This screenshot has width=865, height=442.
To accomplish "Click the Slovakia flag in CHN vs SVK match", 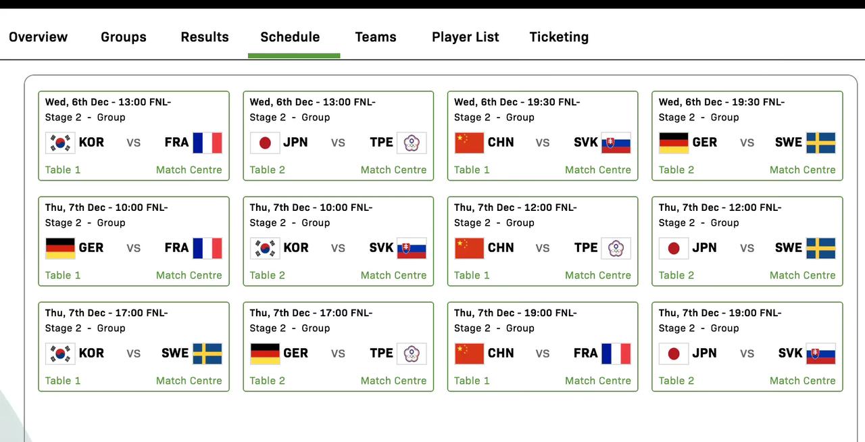I will point(616,143).
